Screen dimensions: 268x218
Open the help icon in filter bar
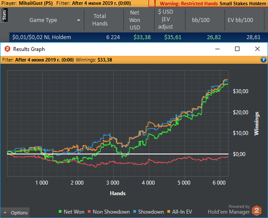(264, 59)
